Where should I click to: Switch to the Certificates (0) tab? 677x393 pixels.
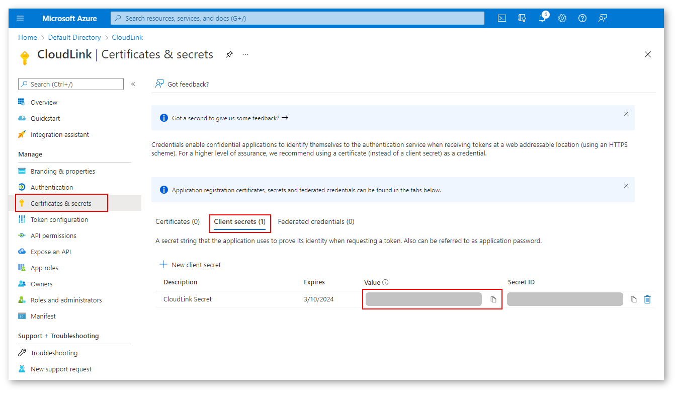[x=178, y=221]
